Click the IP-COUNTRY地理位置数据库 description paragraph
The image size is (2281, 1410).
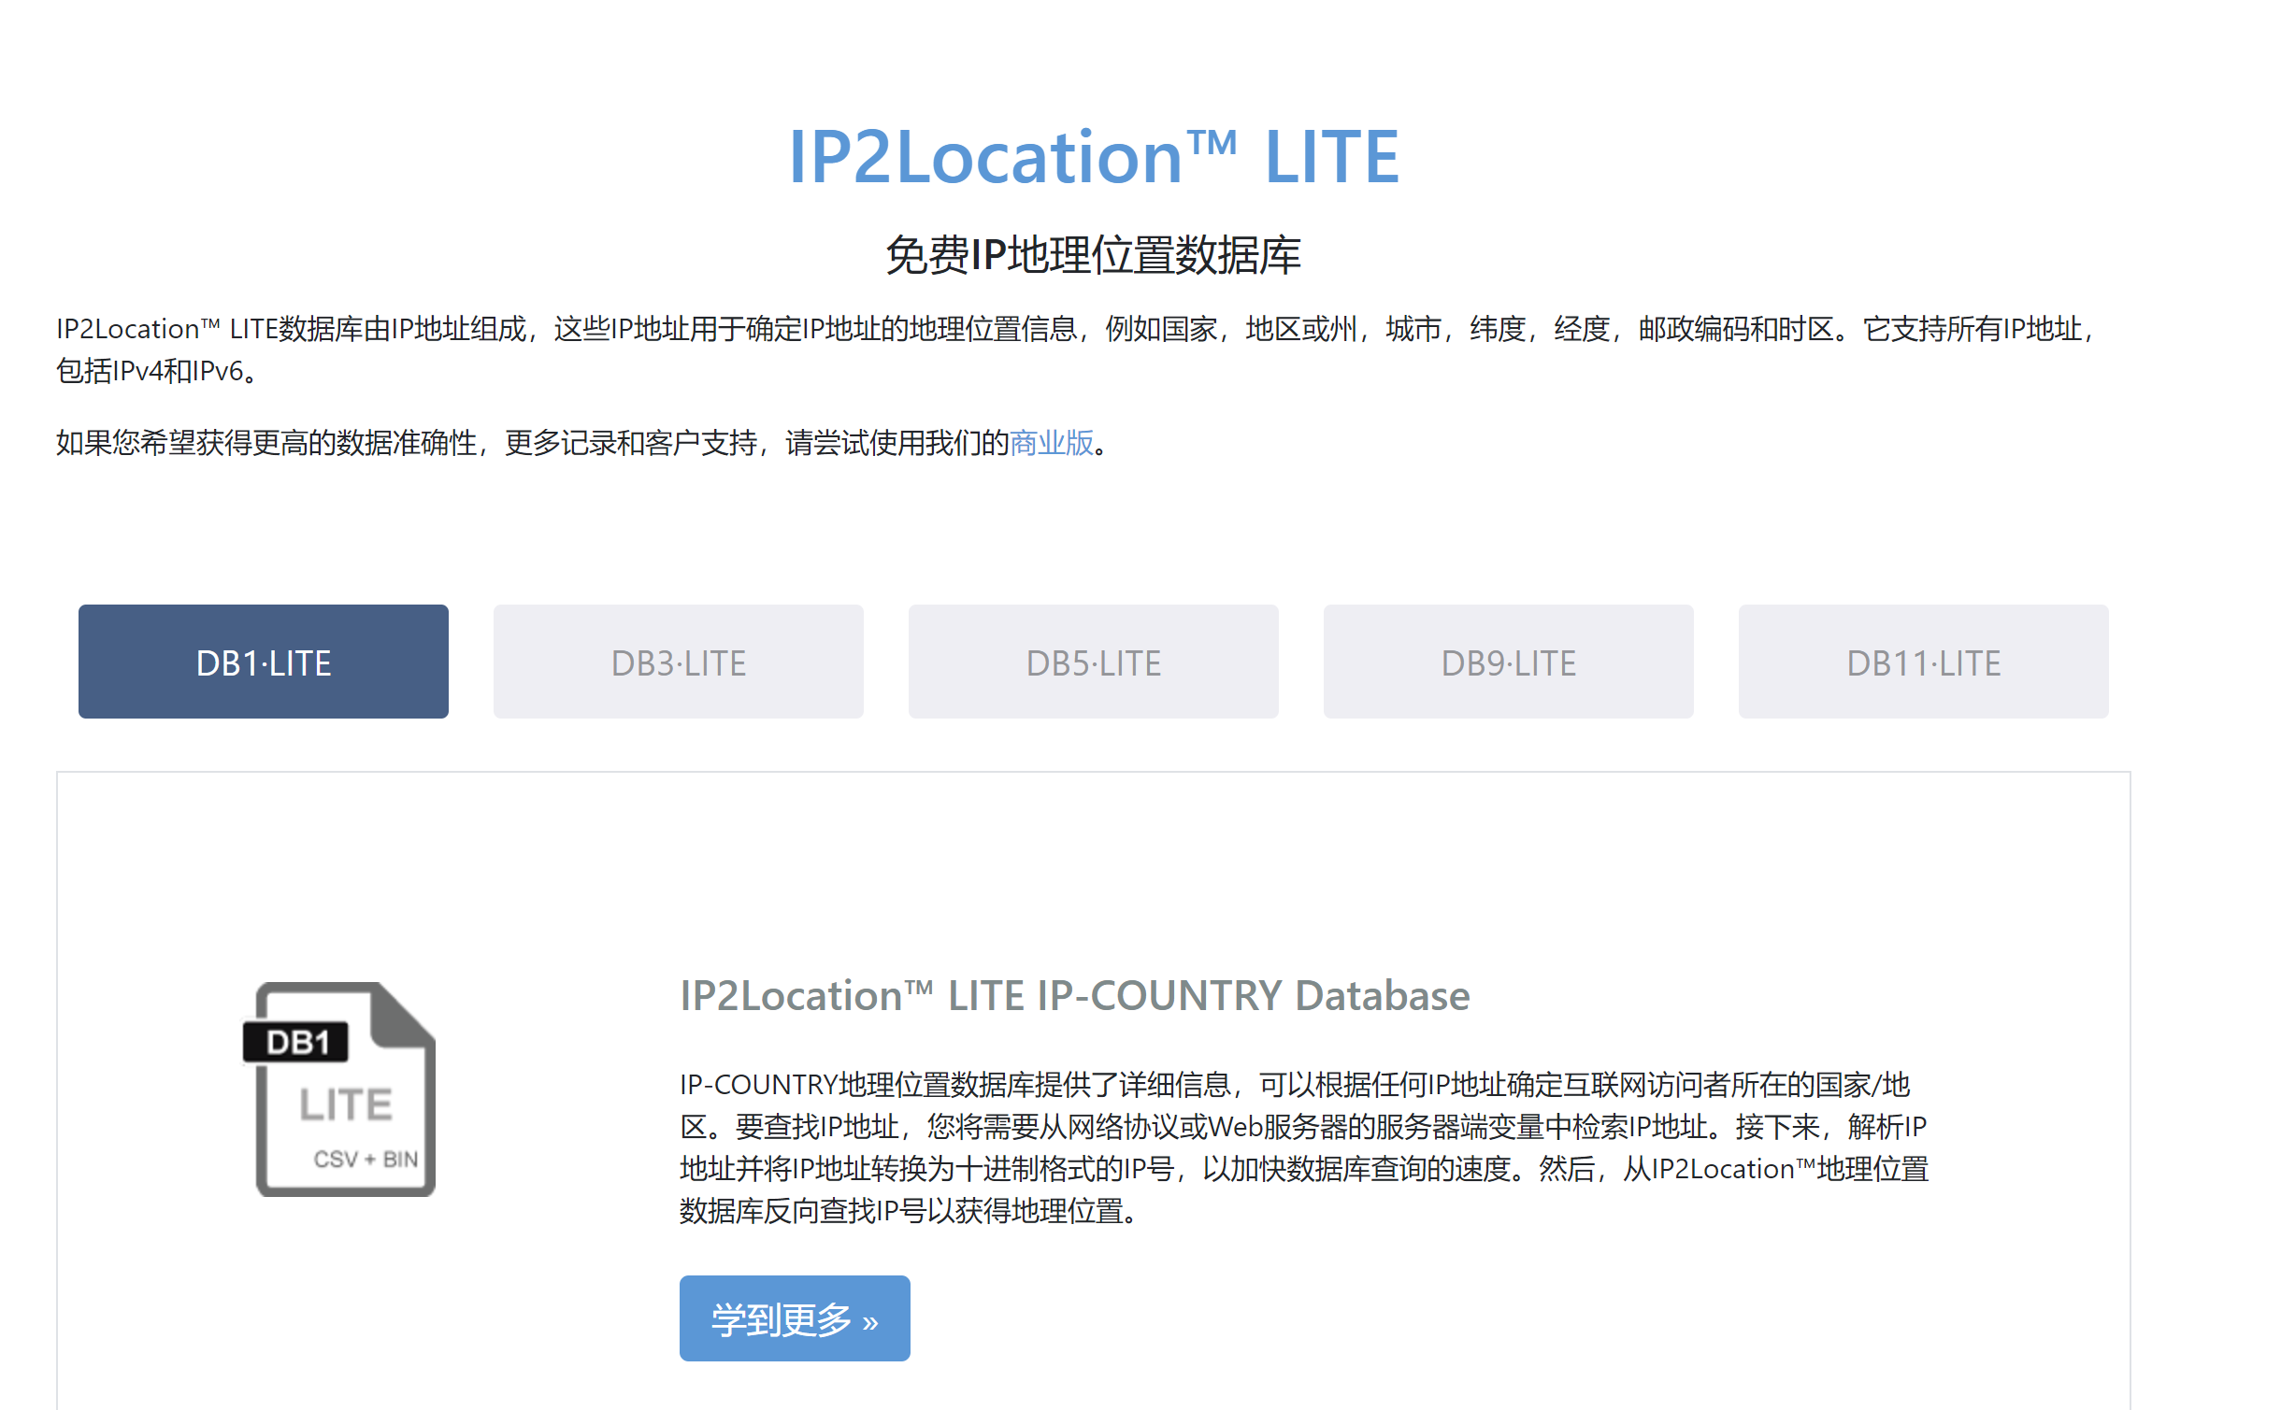click(1304, 1147)
